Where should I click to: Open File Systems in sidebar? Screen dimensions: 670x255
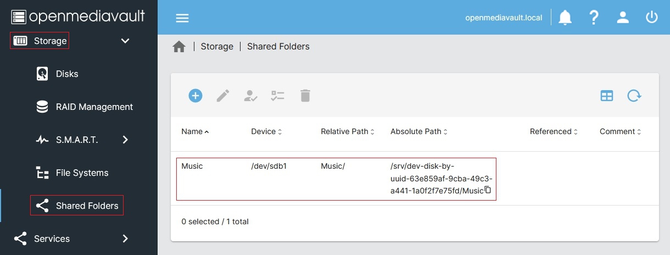click(82, 173)
